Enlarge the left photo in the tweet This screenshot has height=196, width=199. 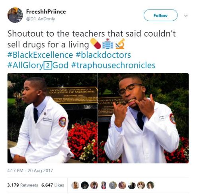tap(53, 118)
